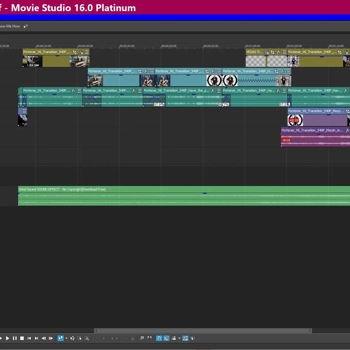This screenshot has height=350, width=350.
Task: Click the 97.9% crossfade gain label
Action: pos(159,105)
